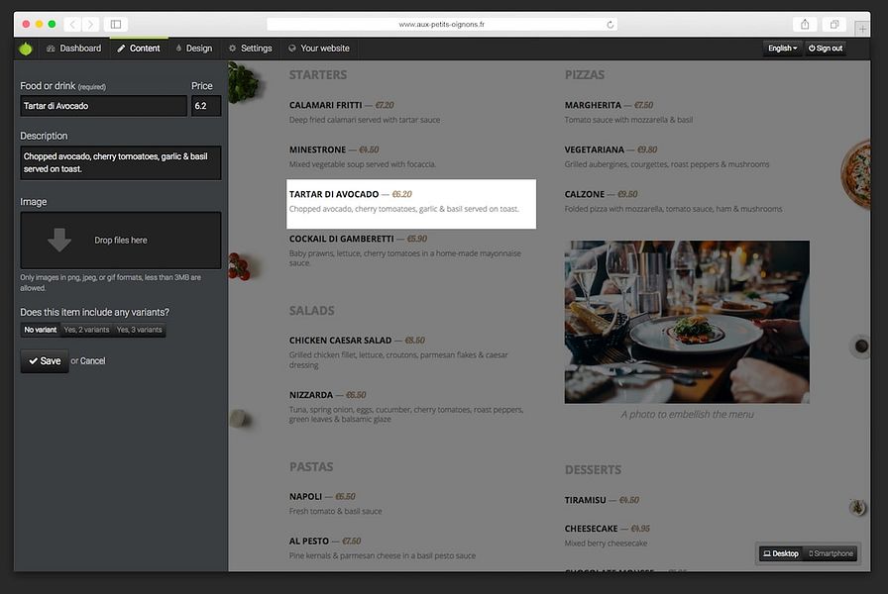Open the Settings tab

point(251,49)
